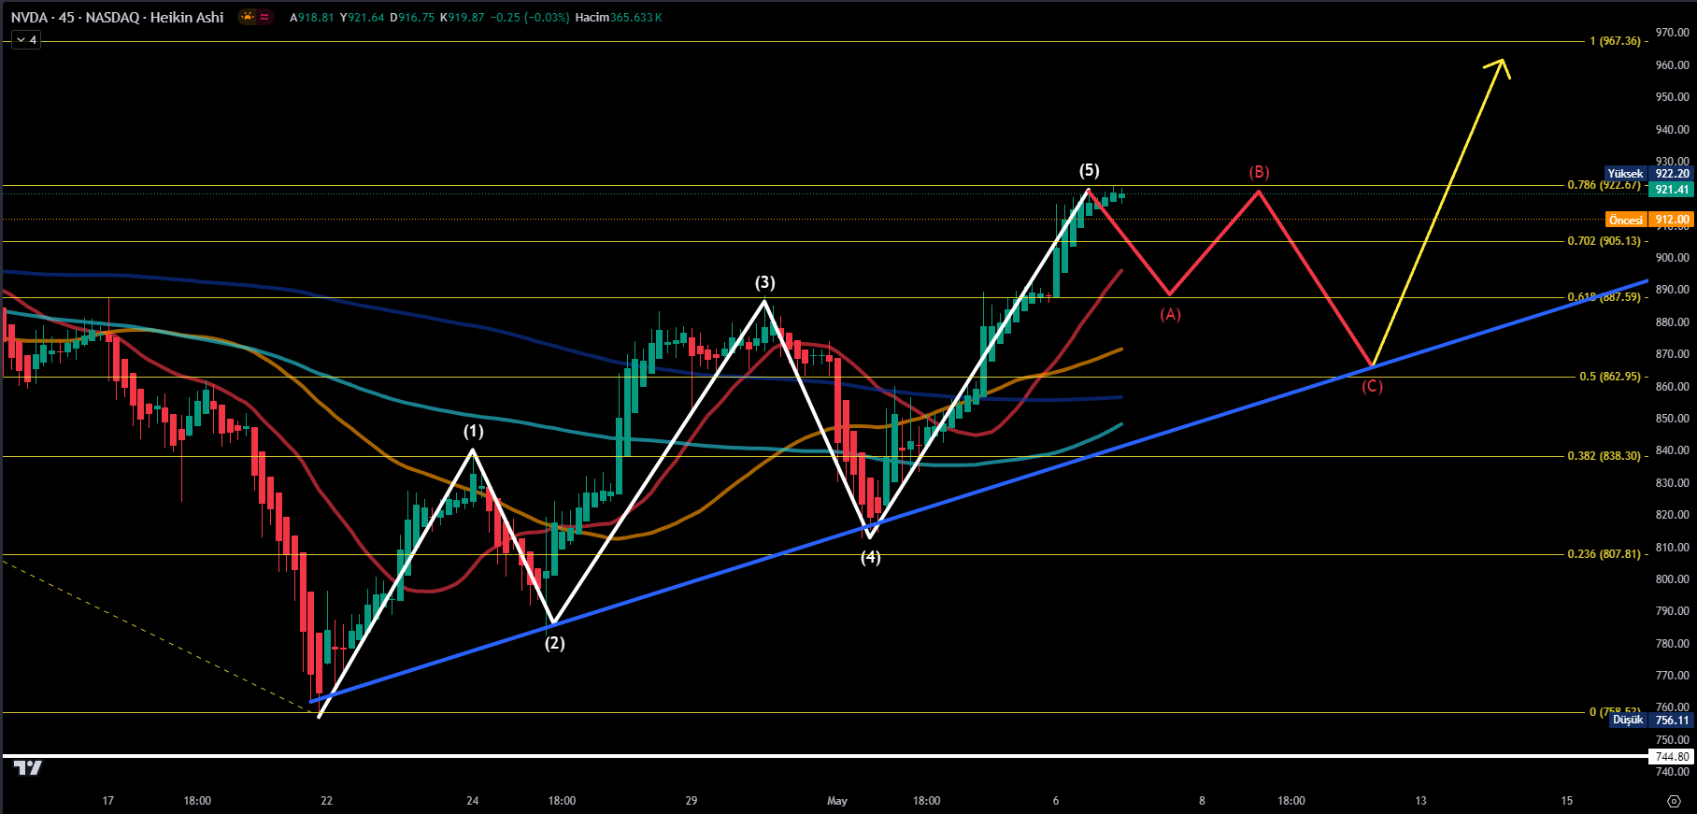The image size is (1697, 814).
Task: Select the red correction wave (C) label
Action: (1372, 386)
